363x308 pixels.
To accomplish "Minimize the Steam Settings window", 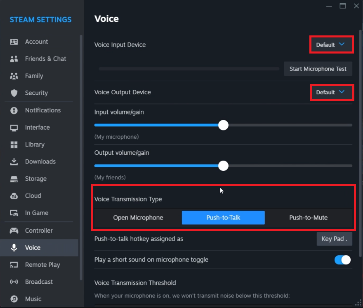I will [329, 6].
